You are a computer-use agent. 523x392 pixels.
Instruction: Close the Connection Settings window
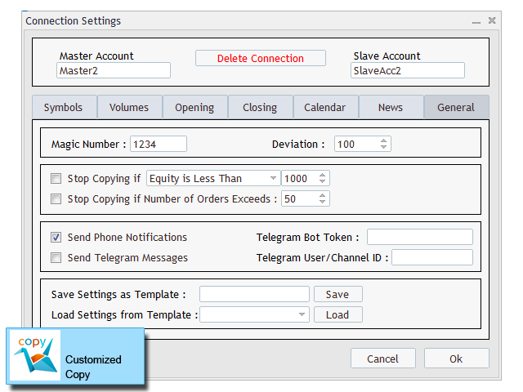(x=492, y=20)
